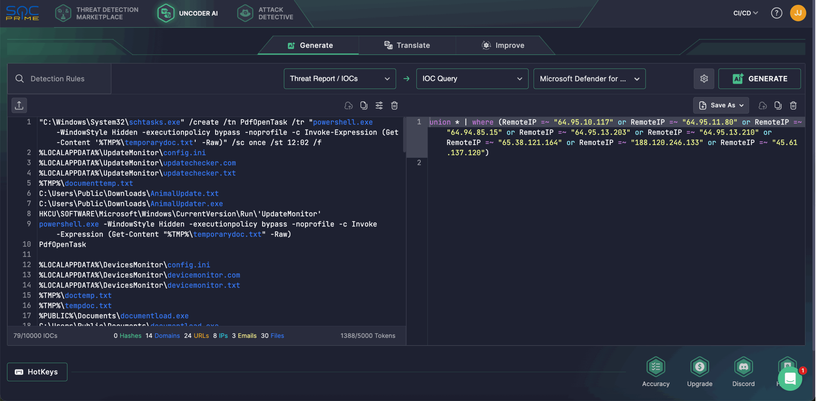
Task: Open generation settings gear icon
Action: click(x=704, y=79)
